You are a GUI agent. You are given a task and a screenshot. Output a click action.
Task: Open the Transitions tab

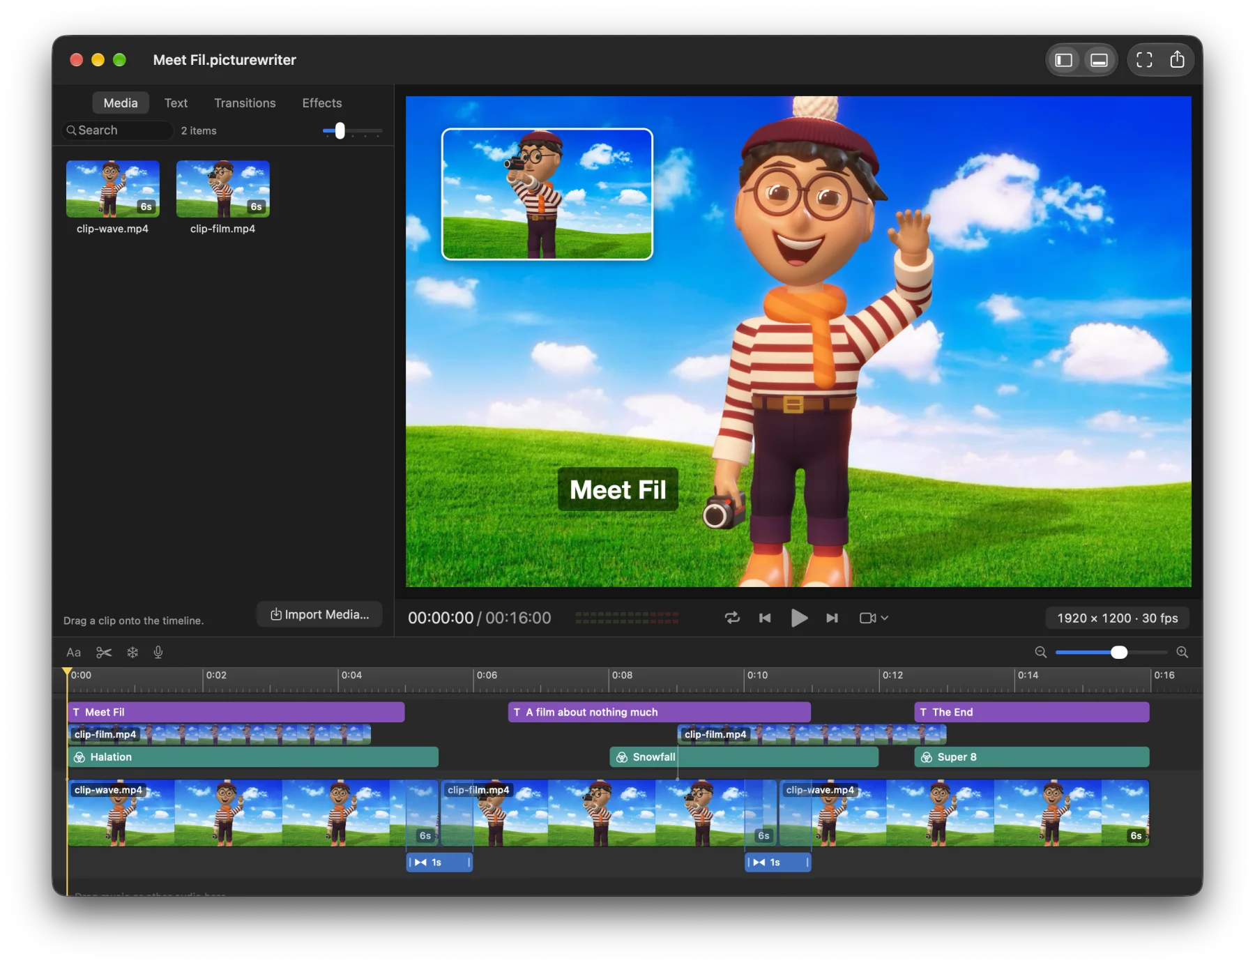[245, 103]
